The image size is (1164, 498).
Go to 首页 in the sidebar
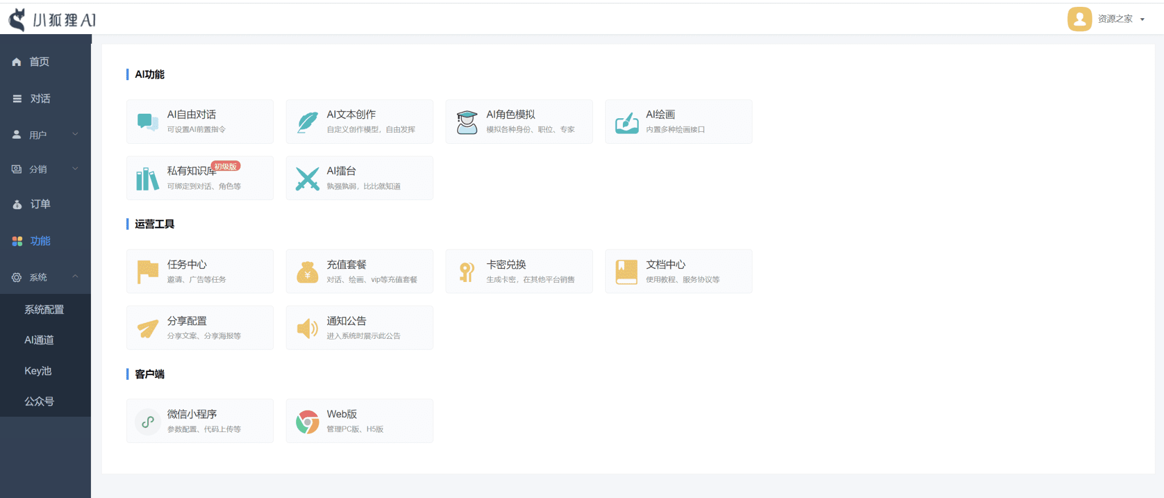[39, 61]
